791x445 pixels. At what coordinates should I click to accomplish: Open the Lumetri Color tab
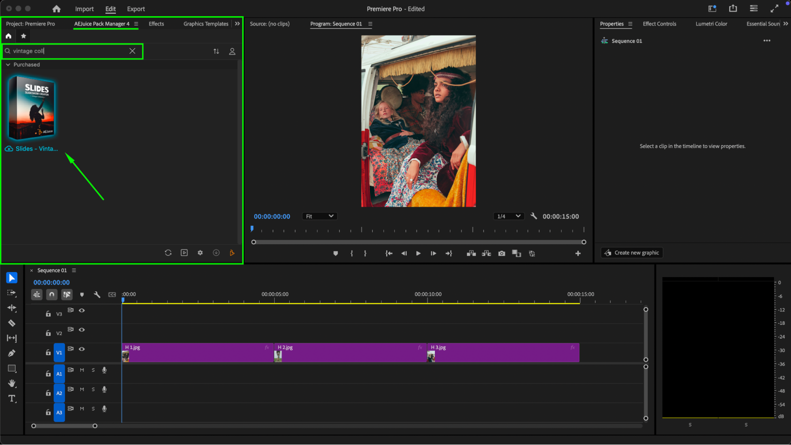[711, 24]
